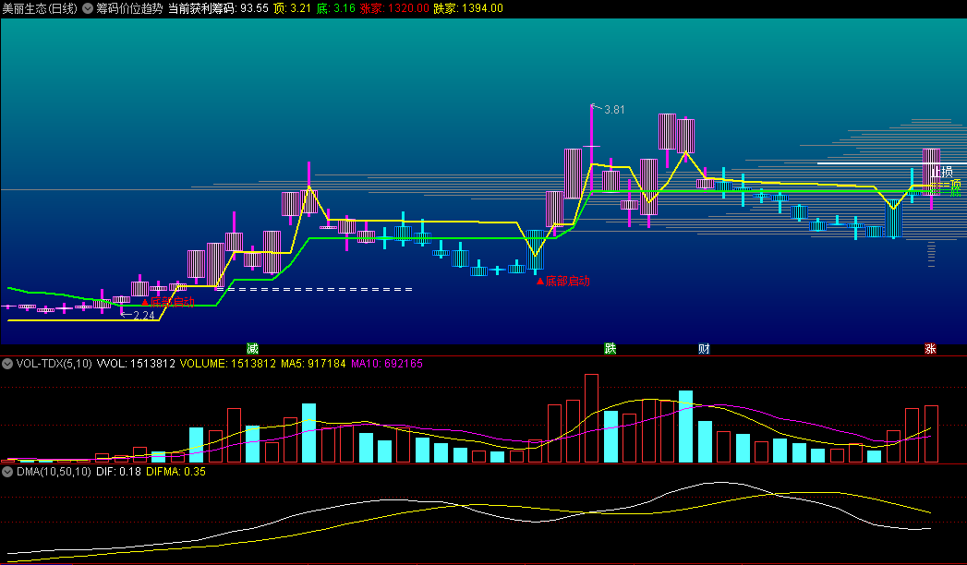Image resolution: width=967 pixels, height=565 pixels.
Task: Click the 当前获利筹码: 93.55 value
Action: [x=218, y=8]
